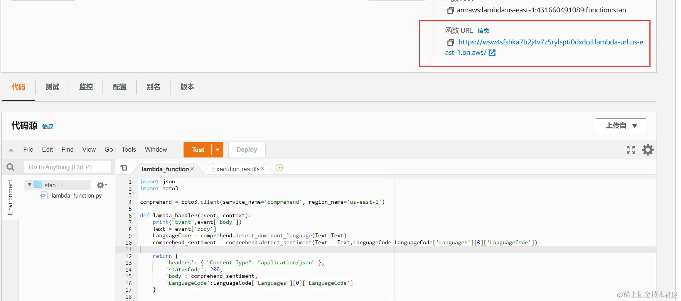Viewport: 681px width, 301px height.
Task: Click the 'return {' code line
Action: 165,256
